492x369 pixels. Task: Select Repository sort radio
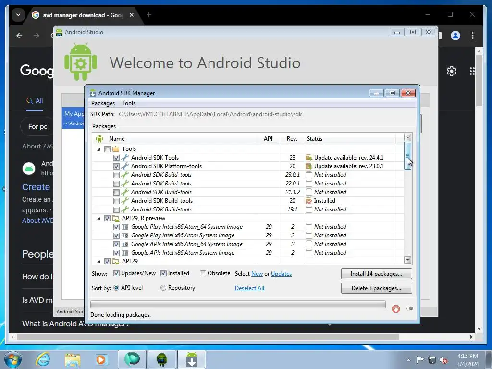tap(163, 288)
